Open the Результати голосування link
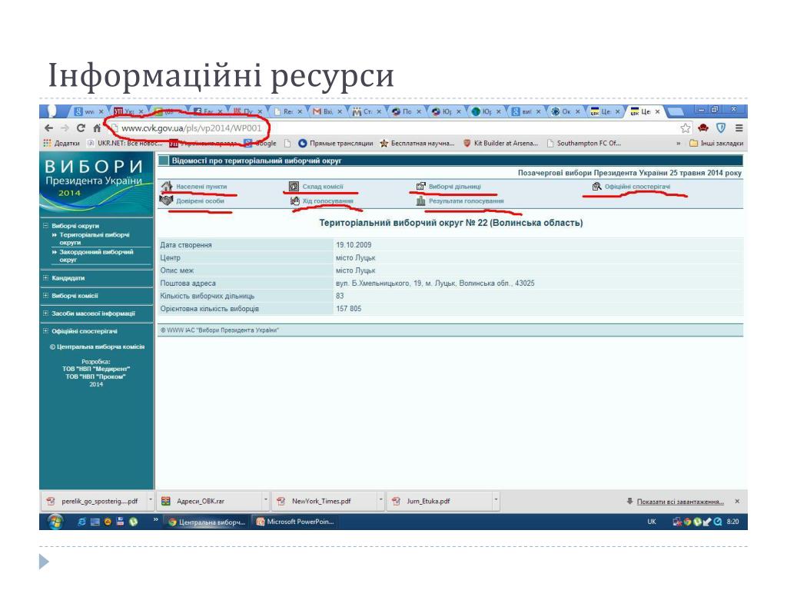The width and height of the screenshot is (787, 590). (467, 201)
